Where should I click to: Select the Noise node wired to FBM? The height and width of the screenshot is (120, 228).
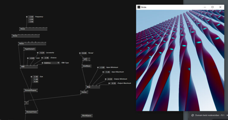click(32, 43)
